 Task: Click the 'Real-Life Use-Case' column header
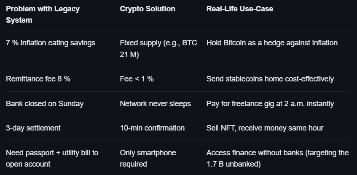(239, 9)
